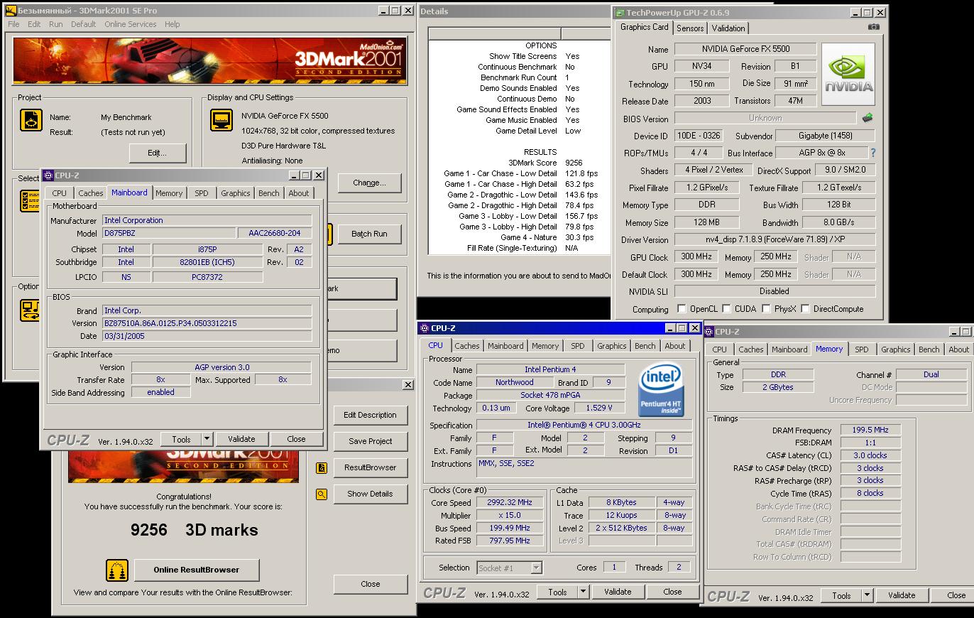Click the BIOS Version field in CPU-Z
974x618 pixels.
coord(207,323)
